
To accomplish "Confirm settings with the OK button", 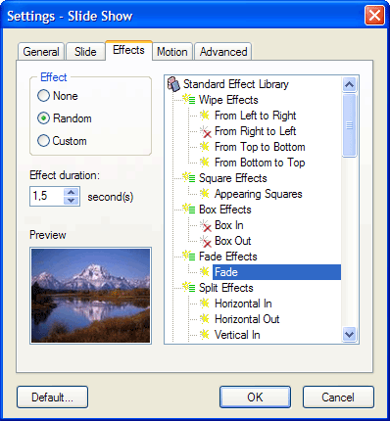I will click(x=255, y=398).
